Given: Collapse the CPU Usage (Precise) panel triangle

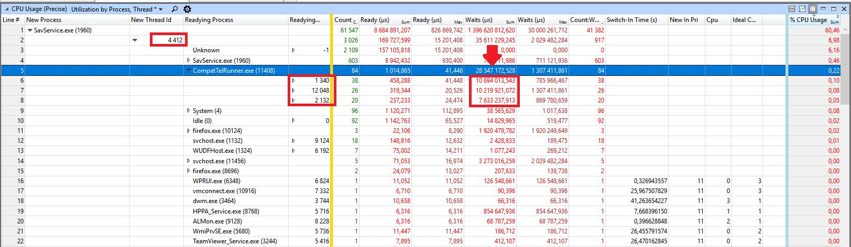Looking at the screenshot, I should tap(6, 9).
